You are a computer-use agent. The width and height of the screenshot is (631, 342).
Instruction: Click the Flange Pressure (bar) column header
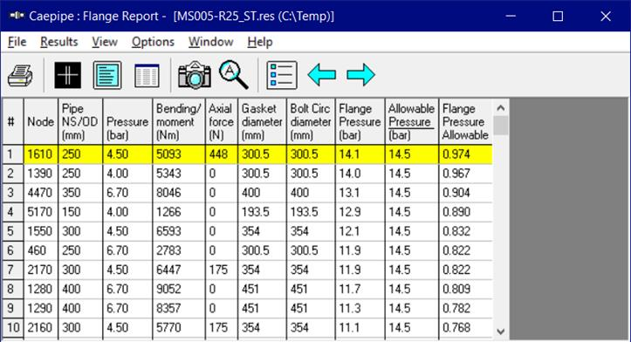click(360, 121)
